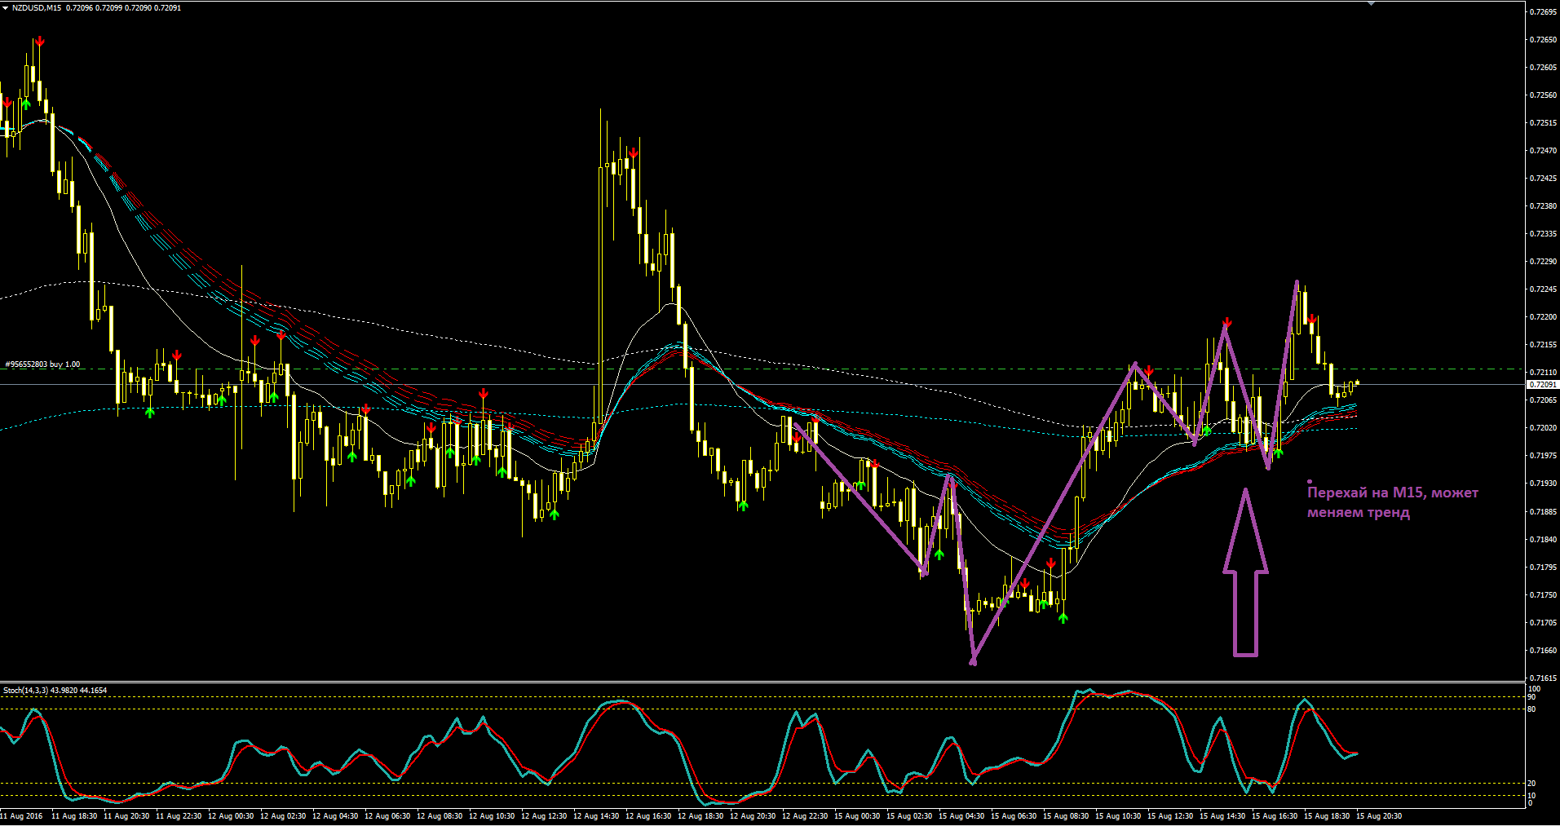Image resolution: width=1560 pixels, height=826 pixels.
Task: Click price axis label 0.71930
Action: click(1543, 483)
